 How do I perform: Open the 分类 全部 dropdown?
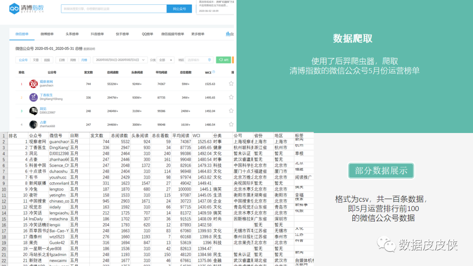(x=165, y=60)
